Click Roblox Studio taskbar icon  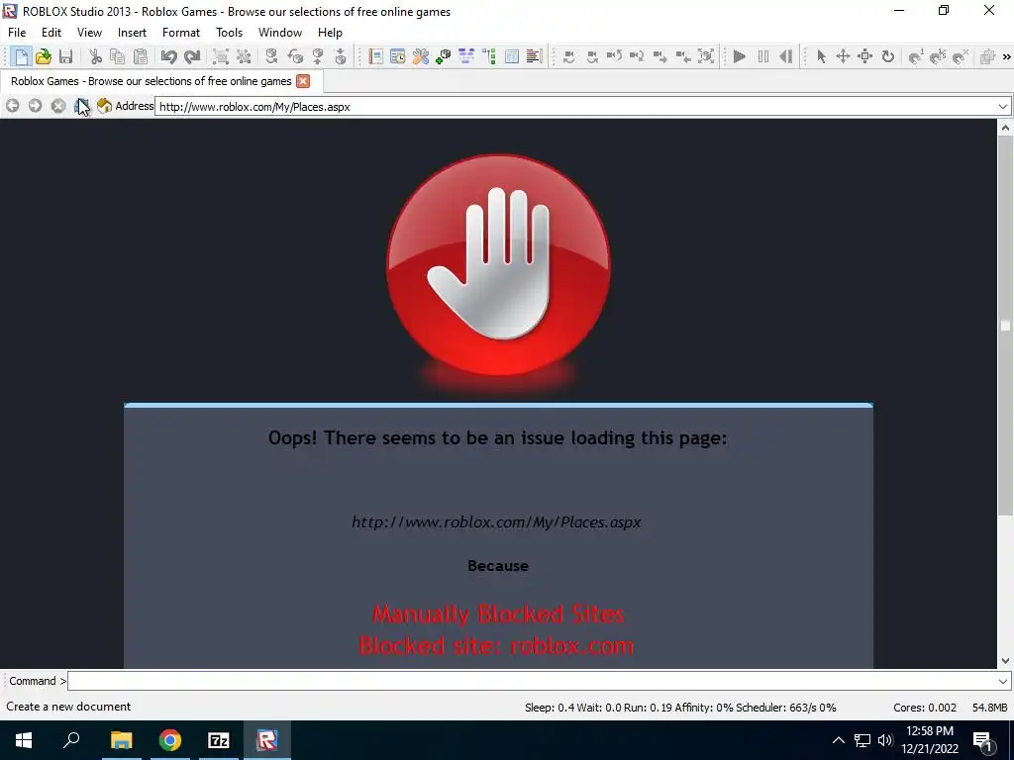pos(267,740)
